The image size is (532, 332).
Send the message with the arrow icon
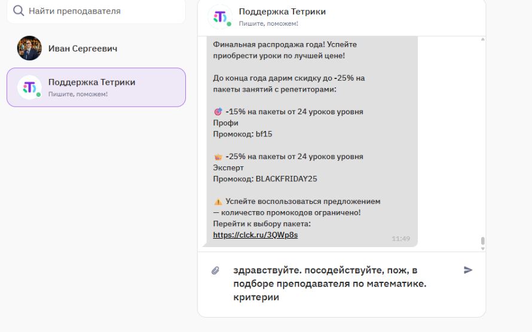click(468, 270)
